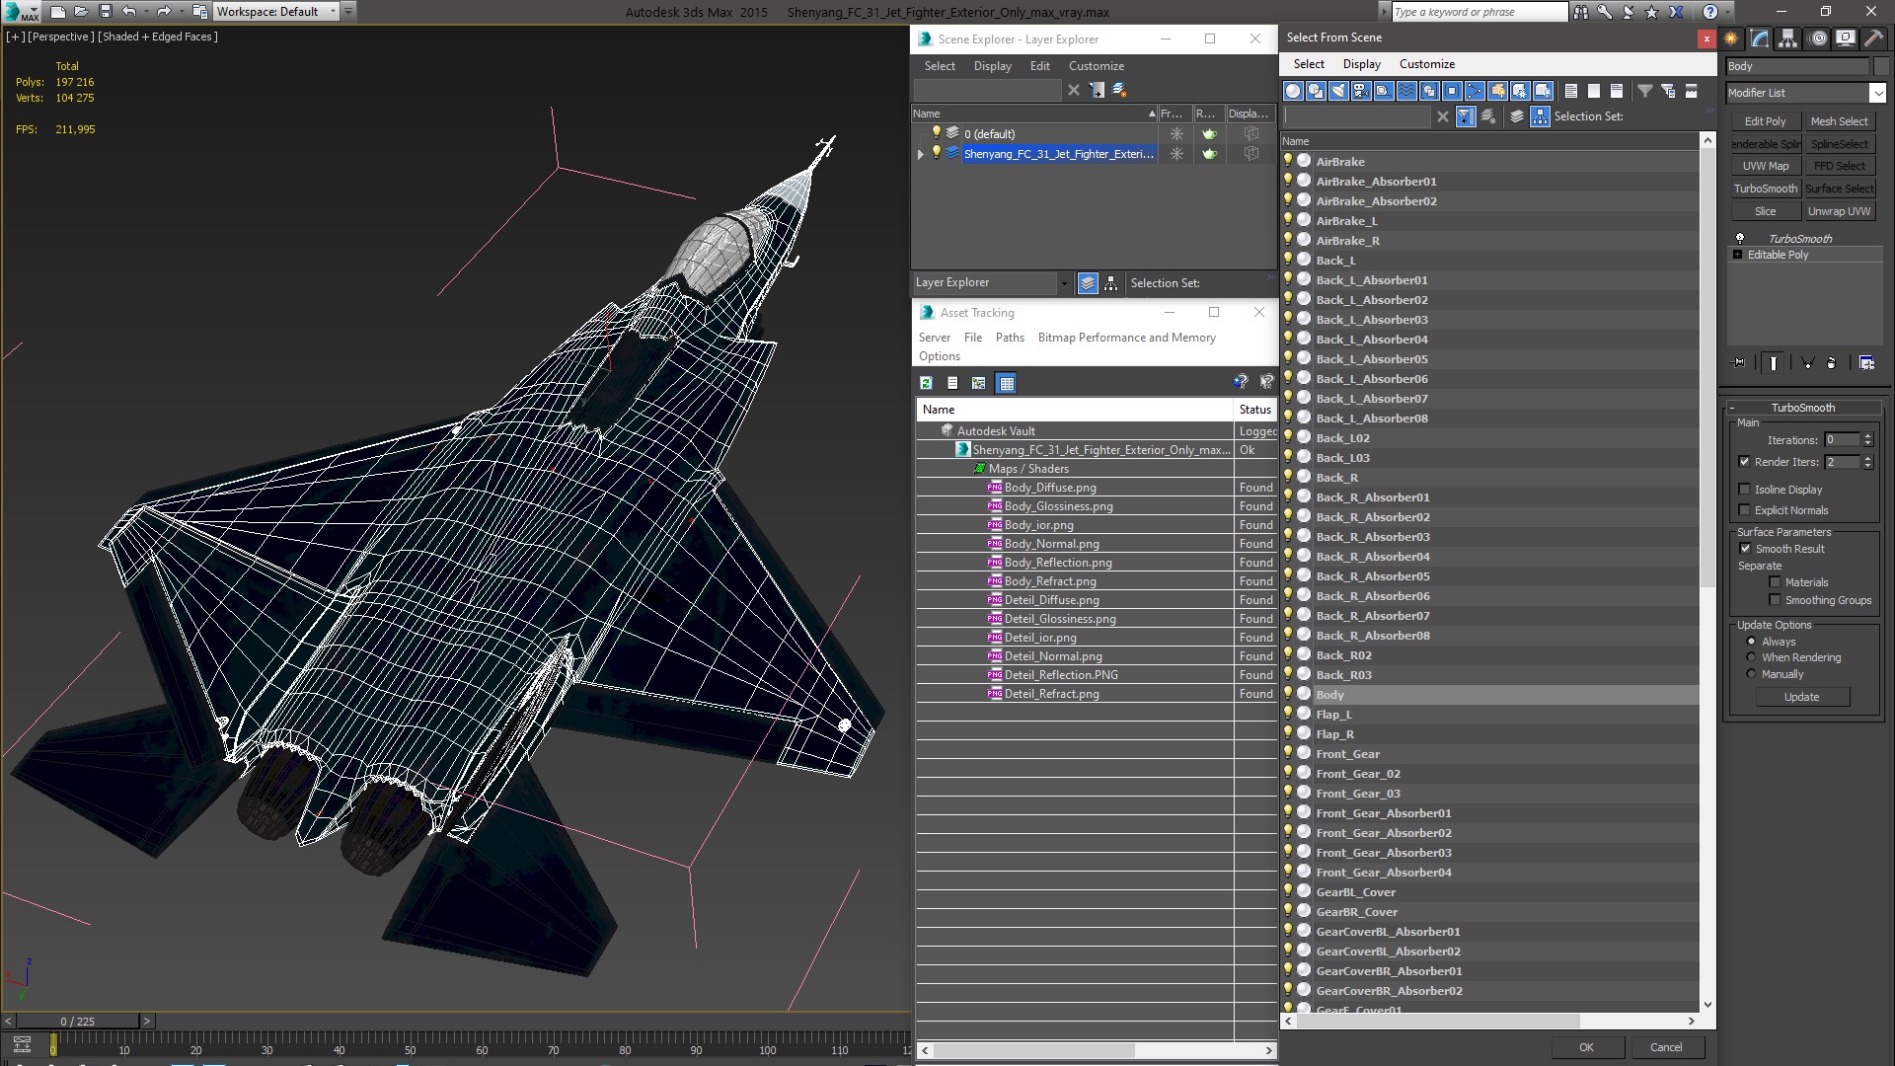Click Cancel in Select From Scene dialog
This screenshot has height=1066, width=1895.
tap(1666, 1047)
